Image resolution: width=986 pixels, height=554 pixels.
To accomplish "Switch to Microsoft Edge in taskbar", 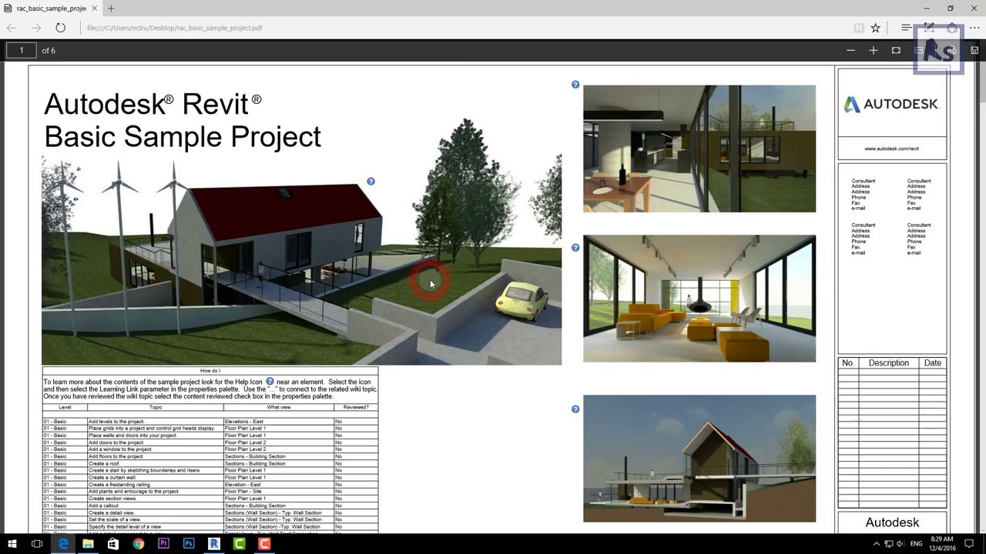I will point(63,544).
